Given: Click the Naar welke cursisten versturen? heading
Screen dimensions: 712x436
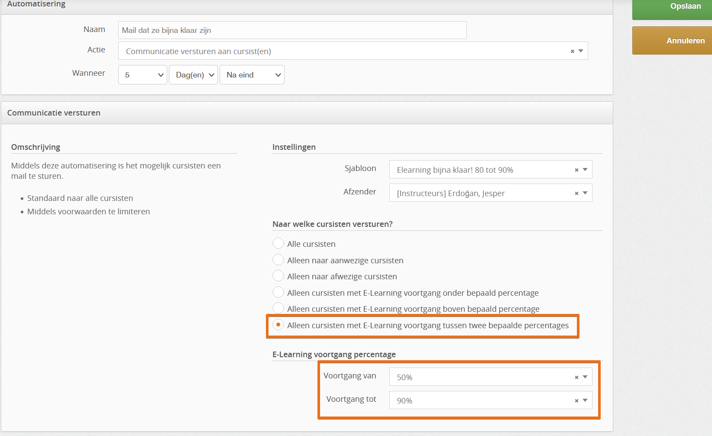Looking at the screenshot, I should (332, 224).
